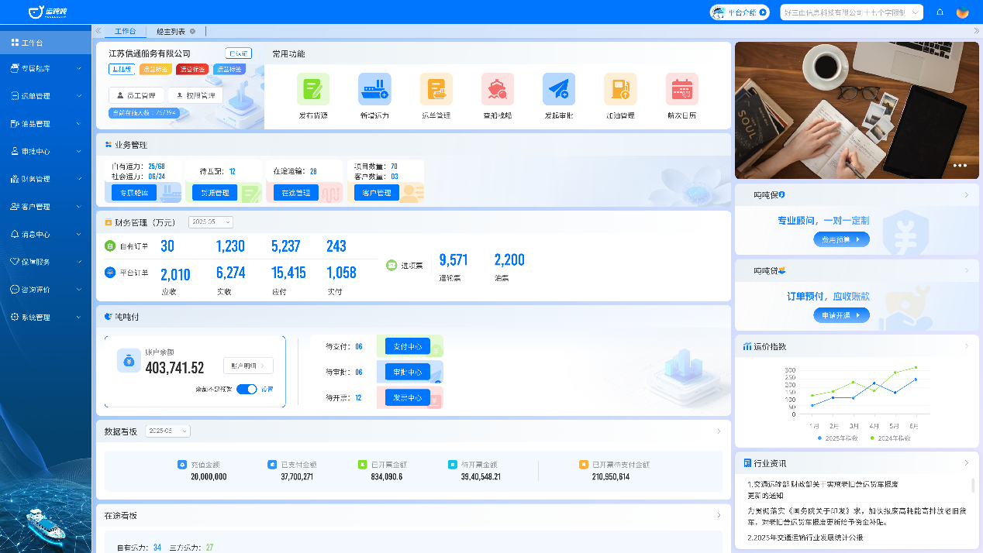Select 工作台 in the left sidebar
Viewport: 983px width, 553px height.
pos(46,43)
